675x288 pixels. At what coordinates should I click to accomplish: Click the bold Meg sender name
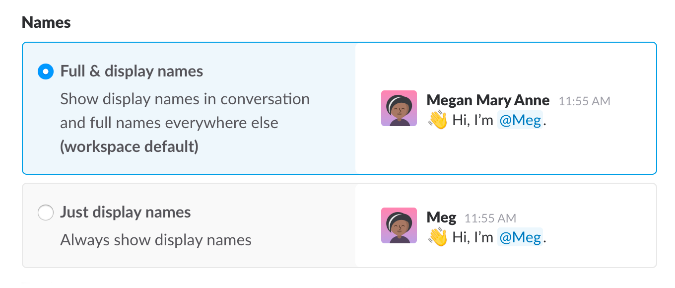(441, 217)
